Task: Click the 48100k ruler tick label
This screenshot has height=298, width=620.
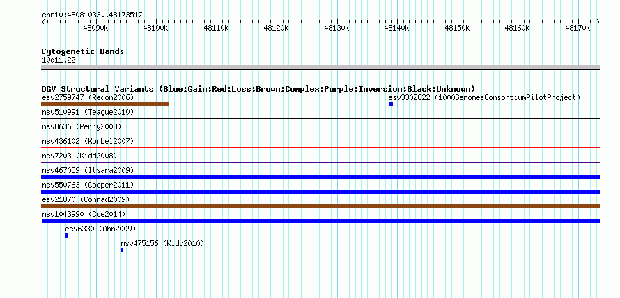Action: pyautogui.click(x=156, y=28)
